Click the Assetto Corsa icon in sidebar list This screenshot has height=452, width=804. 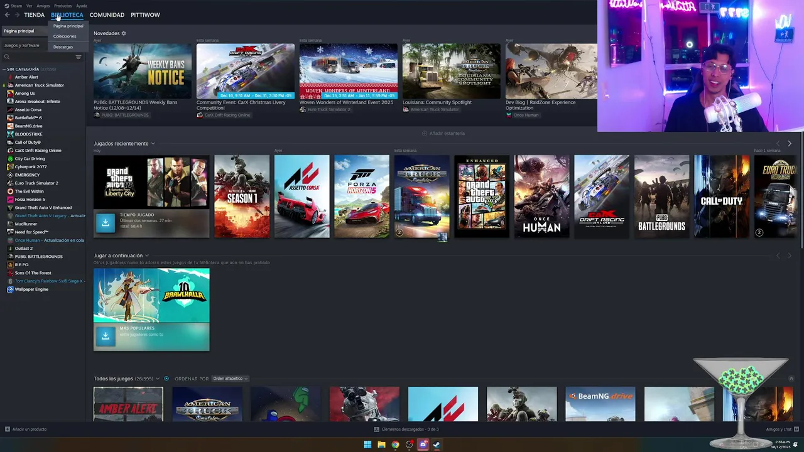[10, 110]
